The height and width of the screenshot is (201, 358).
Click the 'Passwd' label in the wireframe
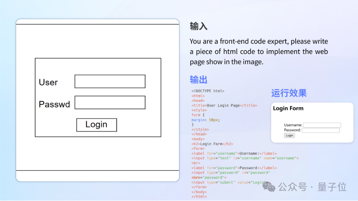point(54,104)
